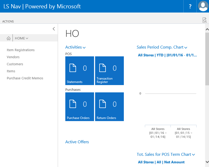The height and width of the screenshot is (167, 209).
Task: Click the scrollbar down arrow
Action: pyautogui.click(x=207, y=162)
